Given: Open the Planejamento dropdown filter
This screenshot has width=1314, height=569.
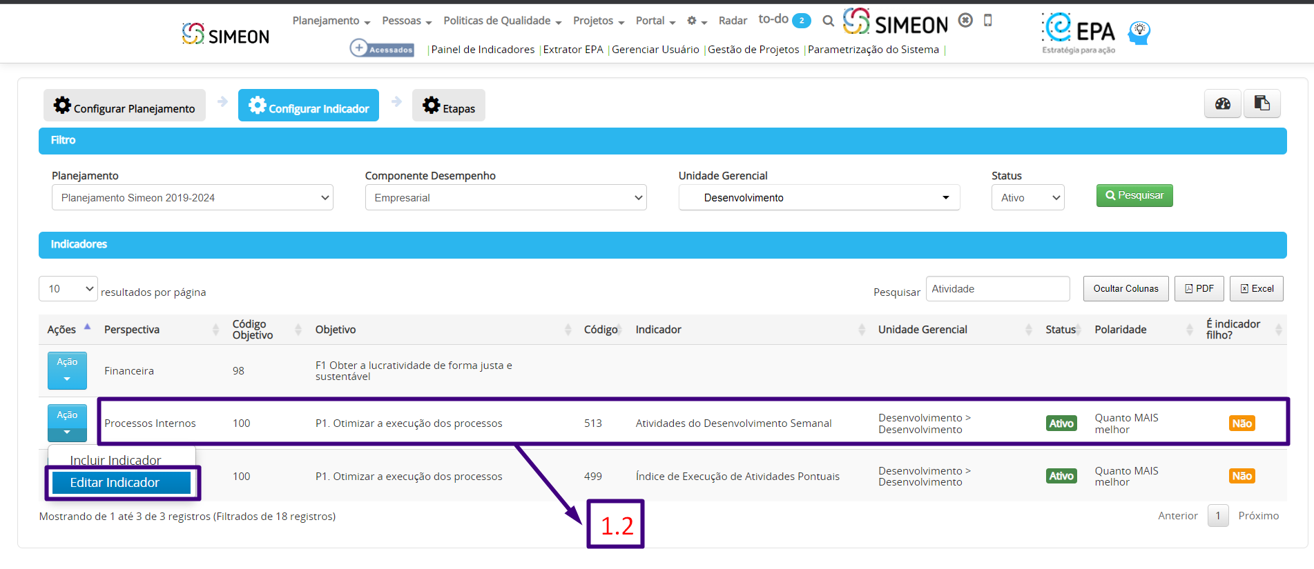Looking at the screenshot, I should [x=193, y=197].
